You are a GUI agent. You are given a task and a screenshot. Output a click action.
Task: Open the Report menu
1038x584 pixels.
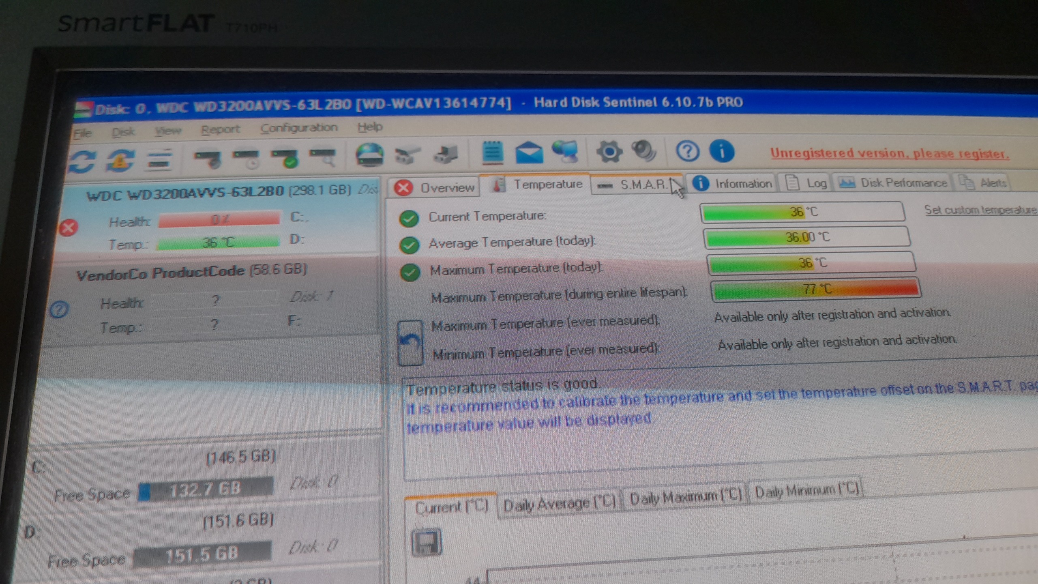(x=220, y=130)
